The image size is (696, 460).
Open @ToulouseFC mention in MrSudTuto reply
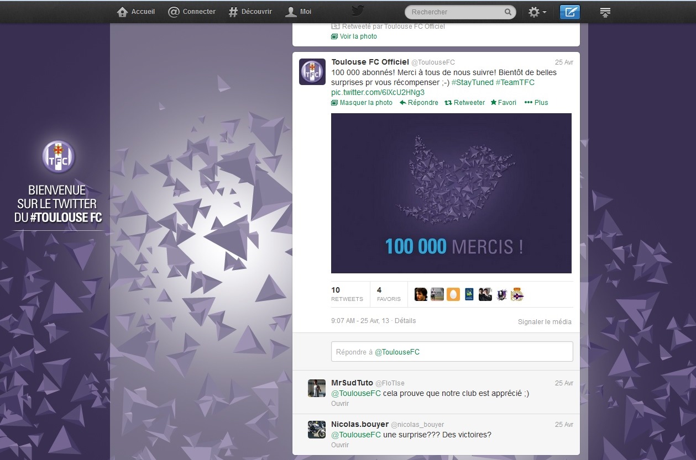pyautogui.click(x=356, y=394)
